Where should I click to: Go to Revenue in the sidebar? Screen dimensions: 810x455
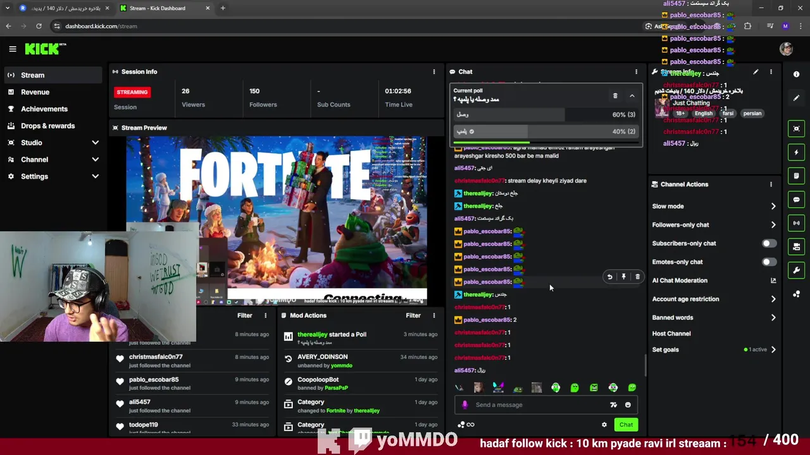tap(53, 92)
